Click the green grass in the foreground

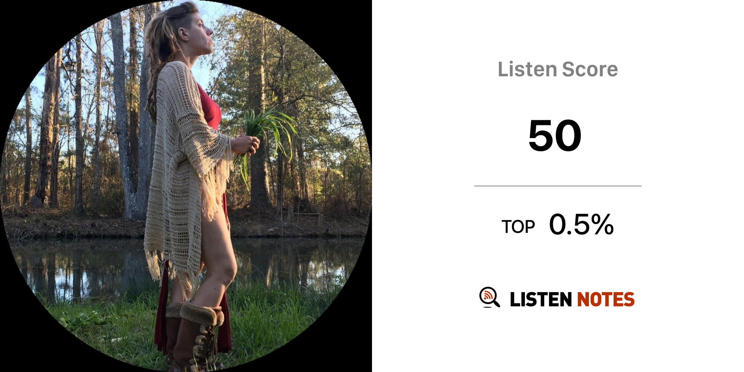pos(276,320)
